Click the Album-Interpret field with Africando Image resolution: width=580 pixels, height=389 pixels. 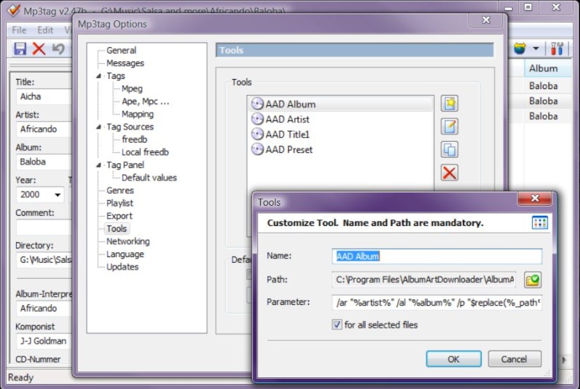(44, 309)
